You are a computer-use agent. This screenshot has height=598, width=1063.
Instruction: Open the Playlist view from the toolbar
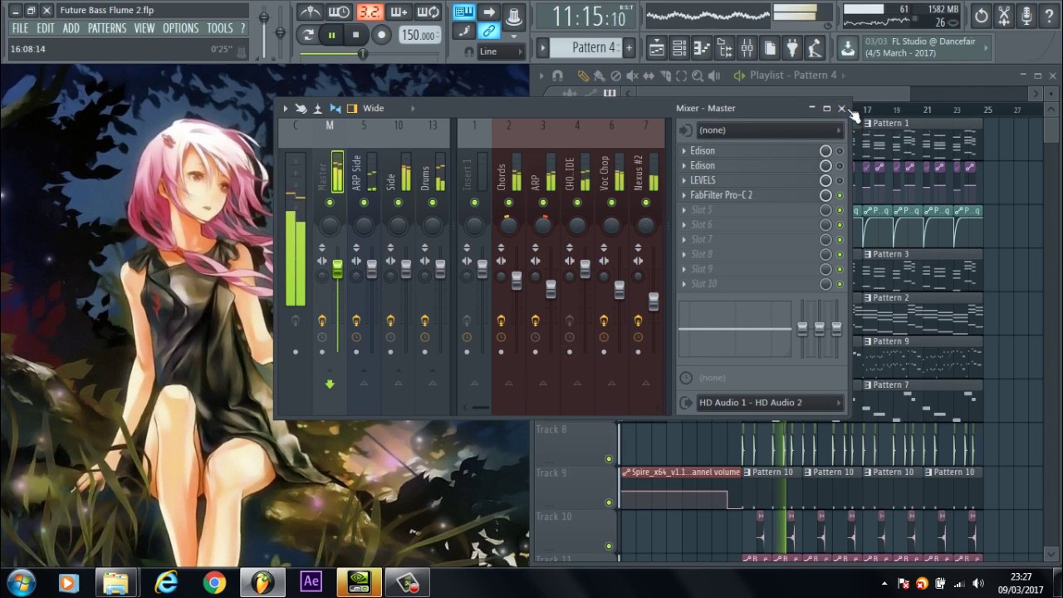point(657,48)
